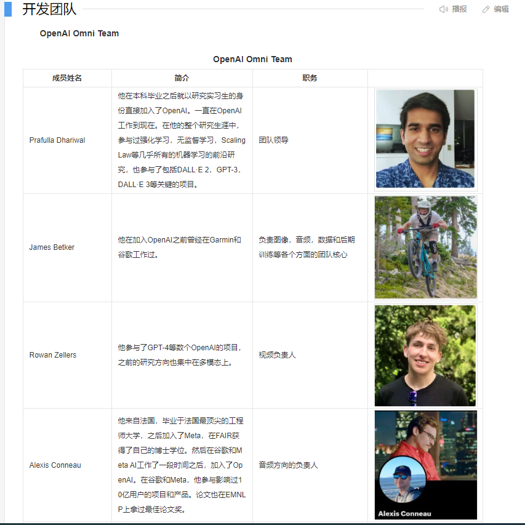Click James Betker's role text 负责图像,音频

coord(307,247)
